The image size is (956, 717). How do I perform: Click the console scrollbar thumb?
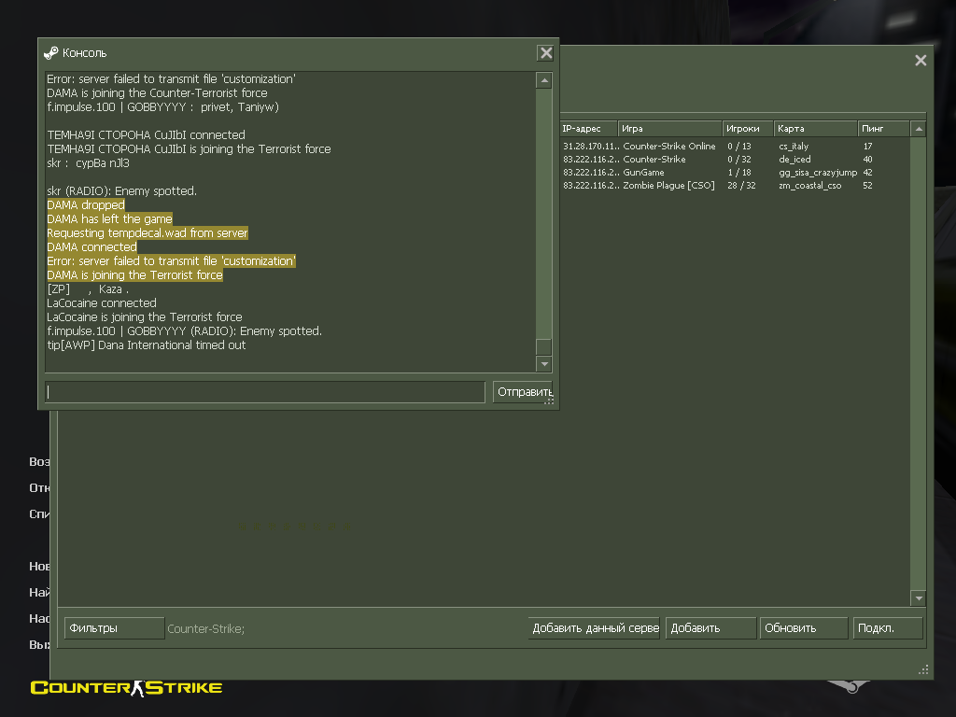pos(544,347)
